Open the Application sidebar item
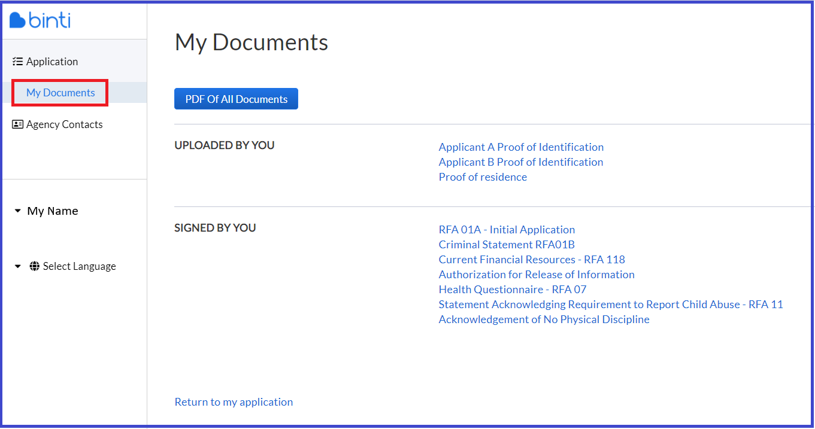The width and height of the screenshot is (815, 429). [51, 62]
